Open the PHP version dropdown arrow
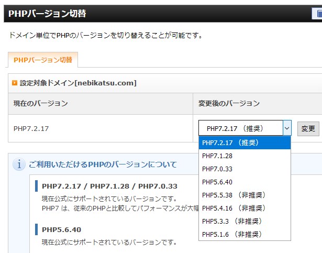The image size is (322, 253). (287, 128)
